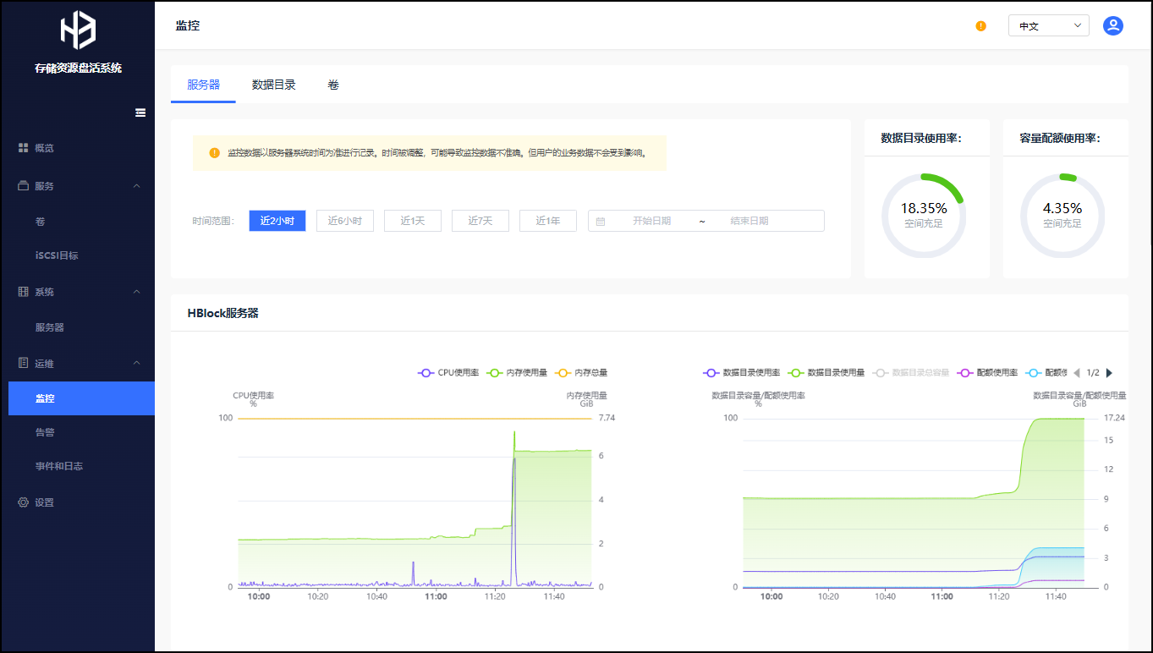Toggle the green 数据目录使用量 legend series
This screenshot has height=653, width=1153.
coord(826,372)
